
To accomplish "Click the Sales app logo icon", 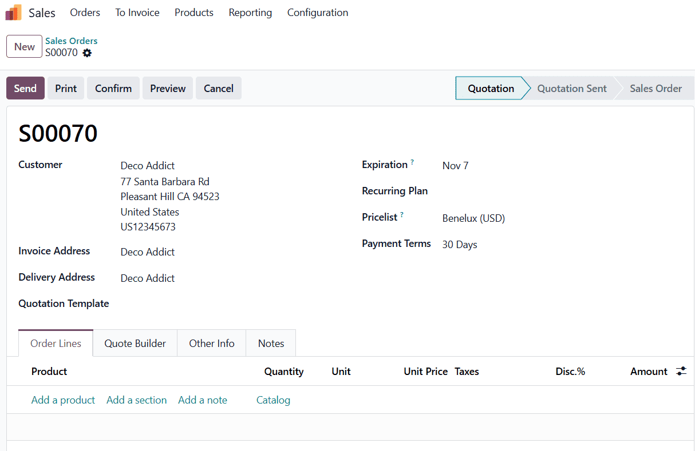I will click(x=14, y=13).
